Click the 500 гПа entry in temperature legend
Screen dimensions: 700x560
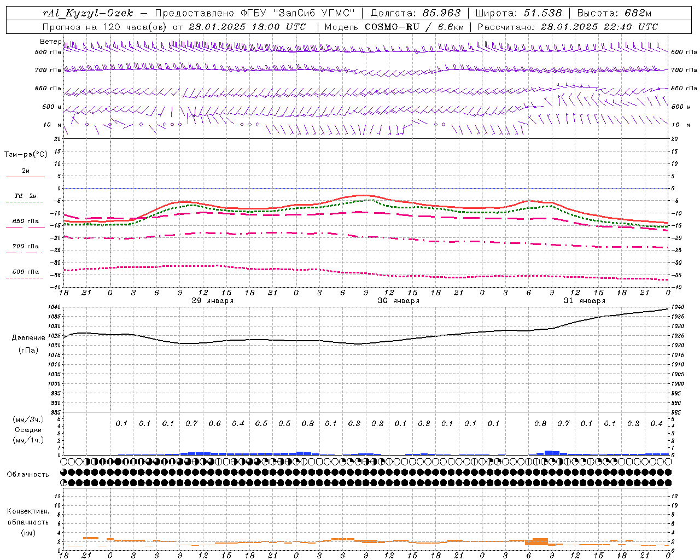tap(25, 272)
